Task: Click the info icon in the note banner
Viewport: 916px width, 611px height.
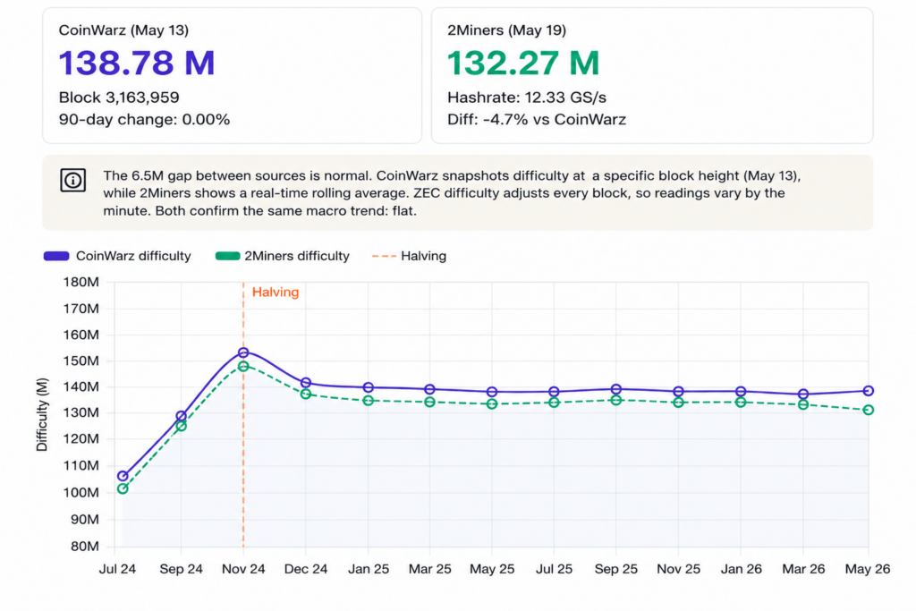Action: coord(73,180)
